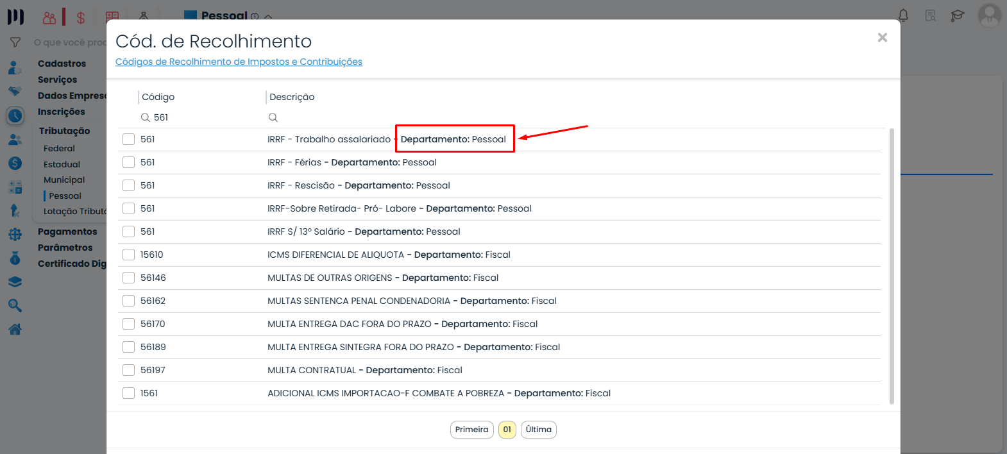
Task: Open the person-with-pencil sidebar icon
Action: click(x=15, y=210)
